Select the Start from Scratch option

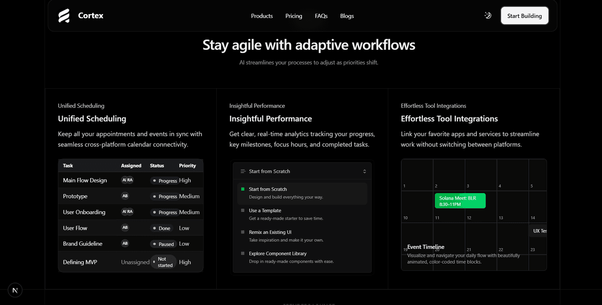(302, 193)
